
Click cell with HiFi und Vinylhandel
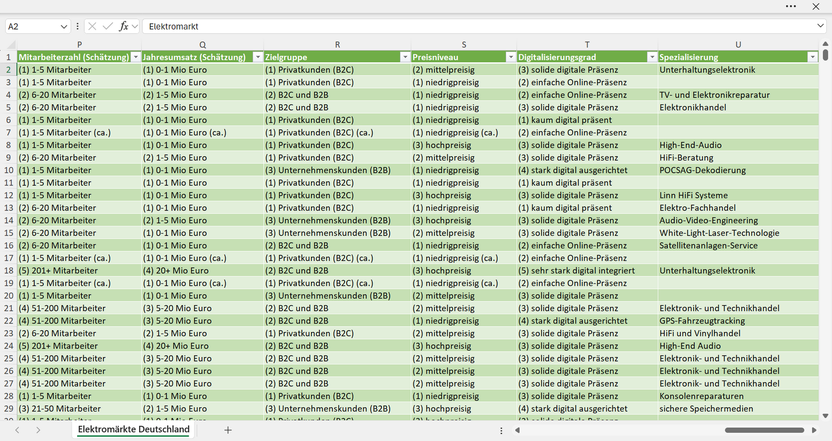point(738,333)
